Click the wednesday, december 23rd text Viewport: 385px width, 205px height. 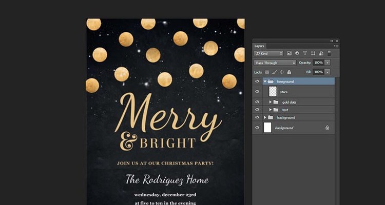(165, 195)
